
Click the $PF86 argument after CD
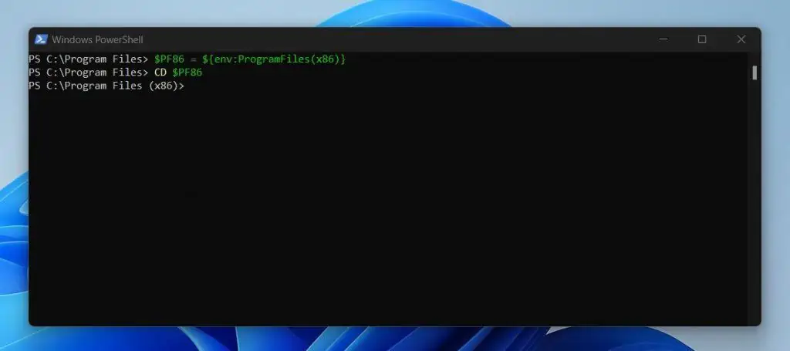tap(187, 73)
